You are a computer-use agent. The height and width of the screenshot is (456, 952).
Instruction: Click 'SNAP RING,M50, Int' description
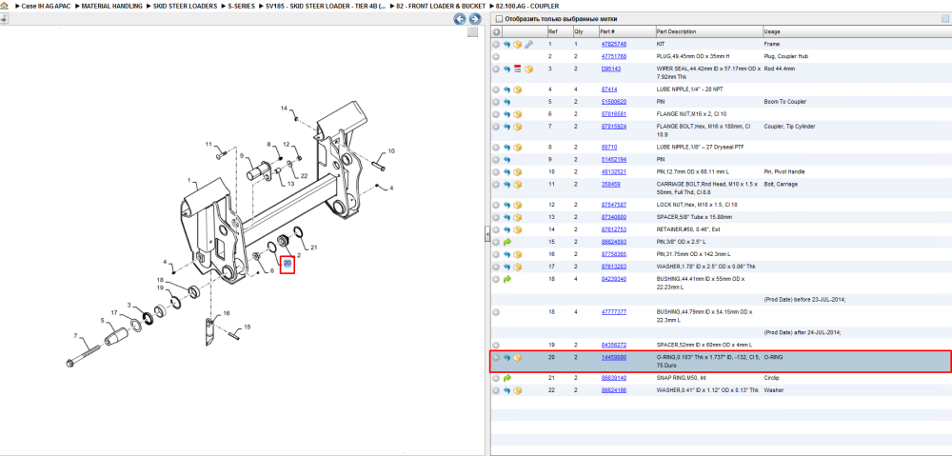tap(680, 378)
